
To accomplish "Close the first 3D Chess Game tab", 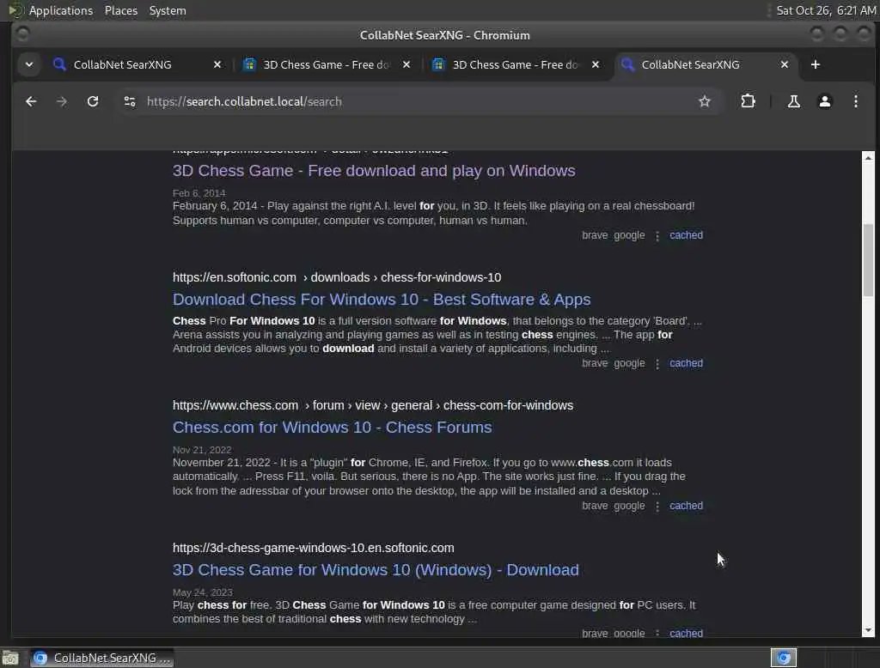I will [406, 64].
